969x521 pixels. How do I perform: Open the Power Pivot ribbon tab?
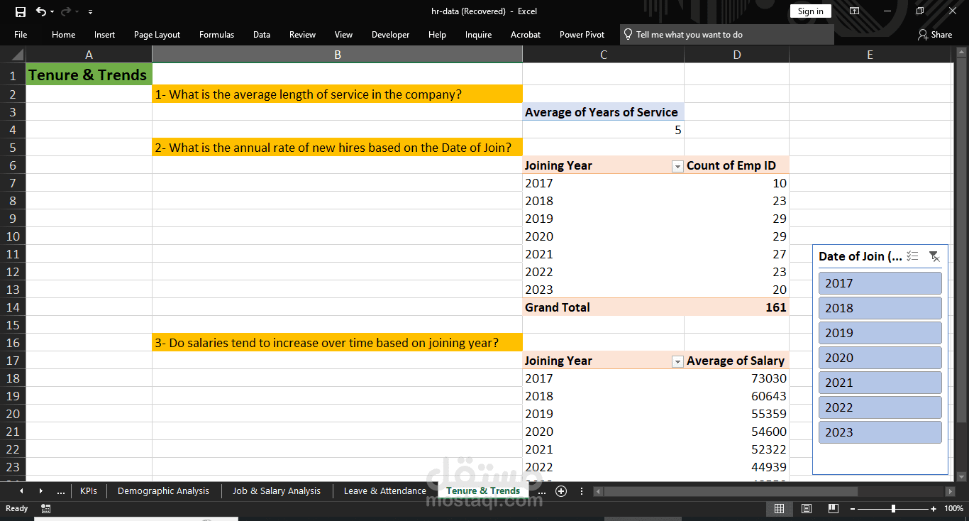(582, 35)
